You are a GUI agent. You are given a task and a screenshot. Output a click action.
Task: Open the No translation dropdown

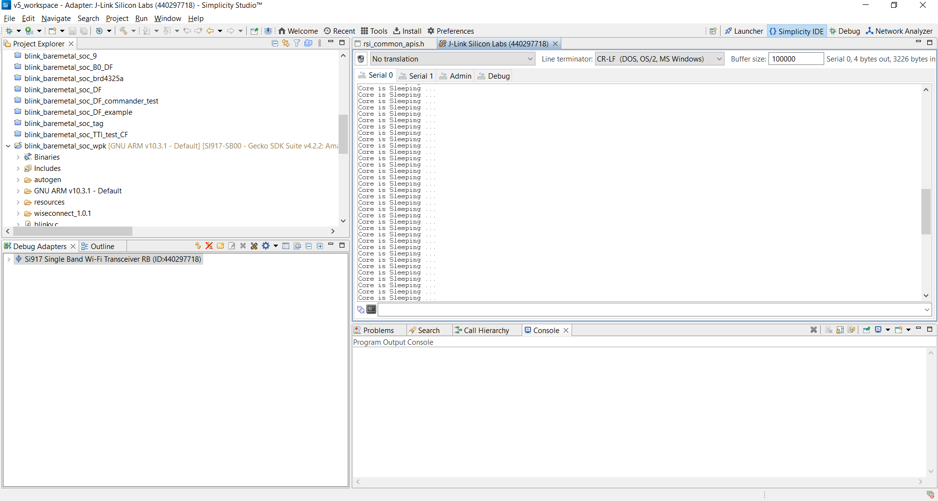452,59
